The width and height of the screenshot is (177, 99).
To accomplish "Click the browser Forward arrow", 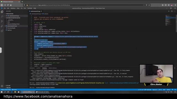I will click(x=5, y=5).
